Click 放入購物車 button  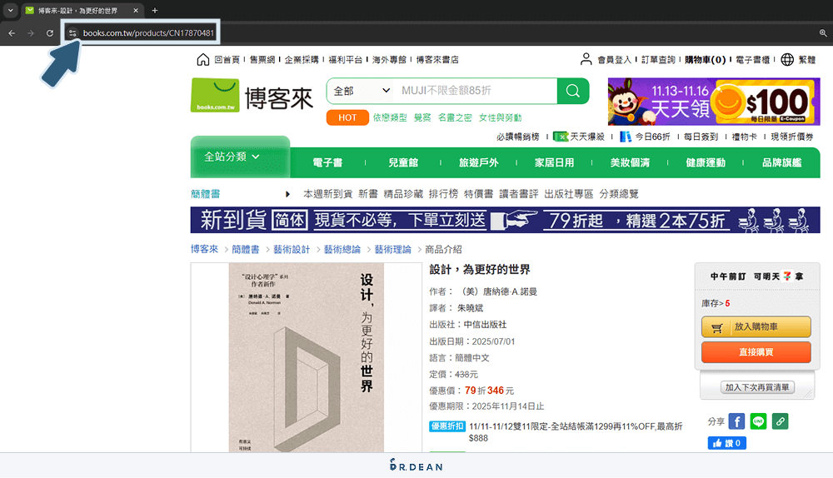[x=756, y=326]
